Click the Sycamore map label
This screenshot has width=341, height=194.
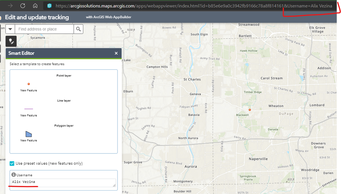coord(38,38)
